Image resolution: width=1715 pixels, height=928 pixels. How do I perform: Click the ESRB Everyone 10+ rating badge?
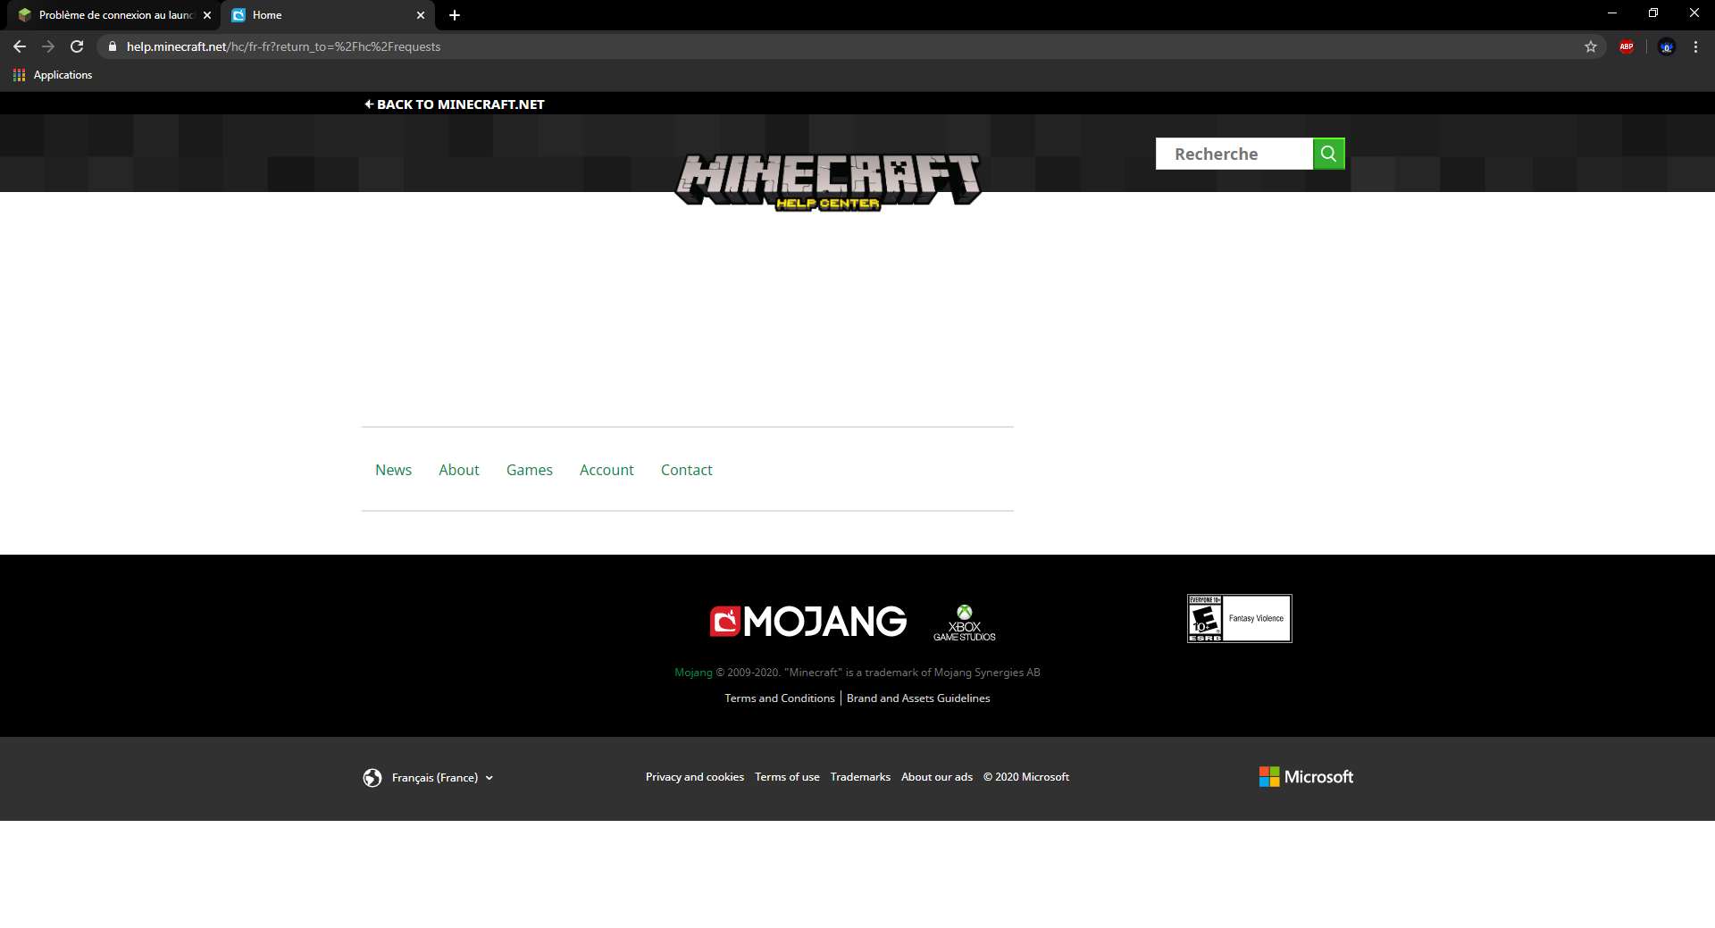[x=1239, y=618]
